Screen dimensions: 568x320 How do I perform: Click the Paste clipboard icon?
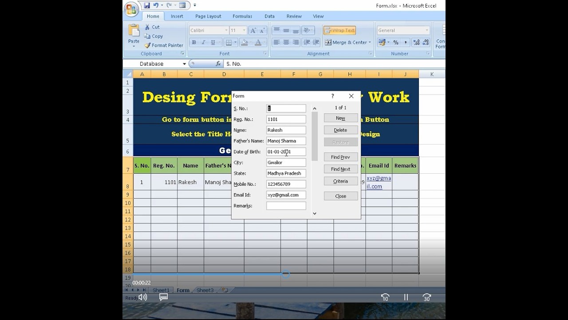pos(134,30)
